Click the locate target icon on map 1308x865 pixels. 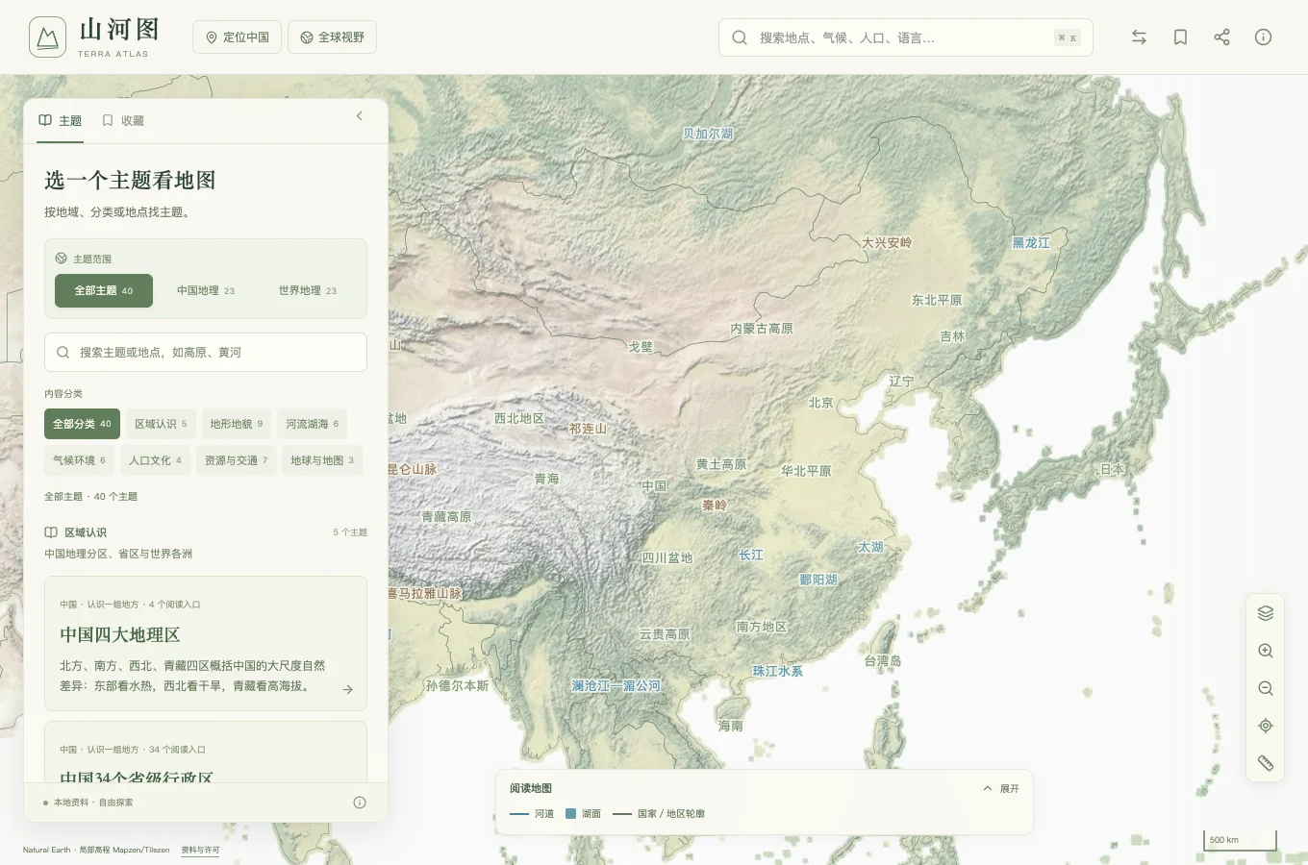(x=1266, y=726)
